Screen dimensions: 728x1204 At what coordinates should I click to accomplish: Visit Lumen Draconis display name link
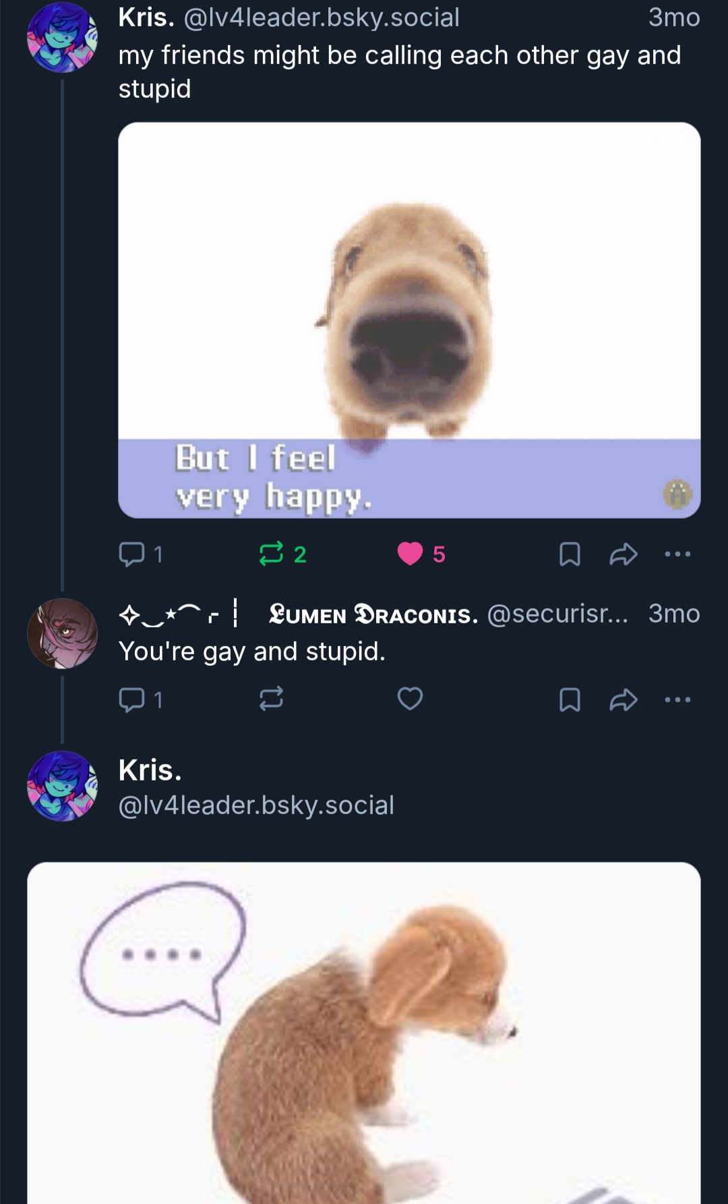tap(373, 614)
